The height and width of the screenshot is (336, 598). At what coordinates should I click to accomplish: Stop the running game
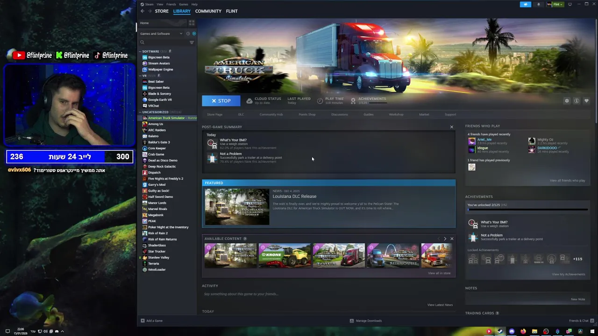pos(221,101)
